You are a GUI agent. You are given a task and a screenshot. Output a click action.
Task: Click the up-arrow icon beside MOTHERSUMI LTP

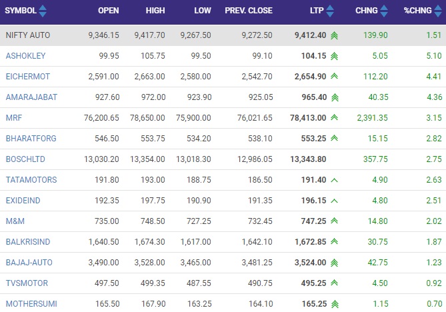tap(335, 304)
